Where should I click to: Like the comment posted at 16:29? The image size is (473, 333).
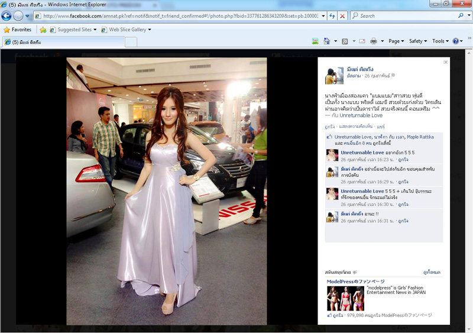pyautogui.click(x=403, y=182)
